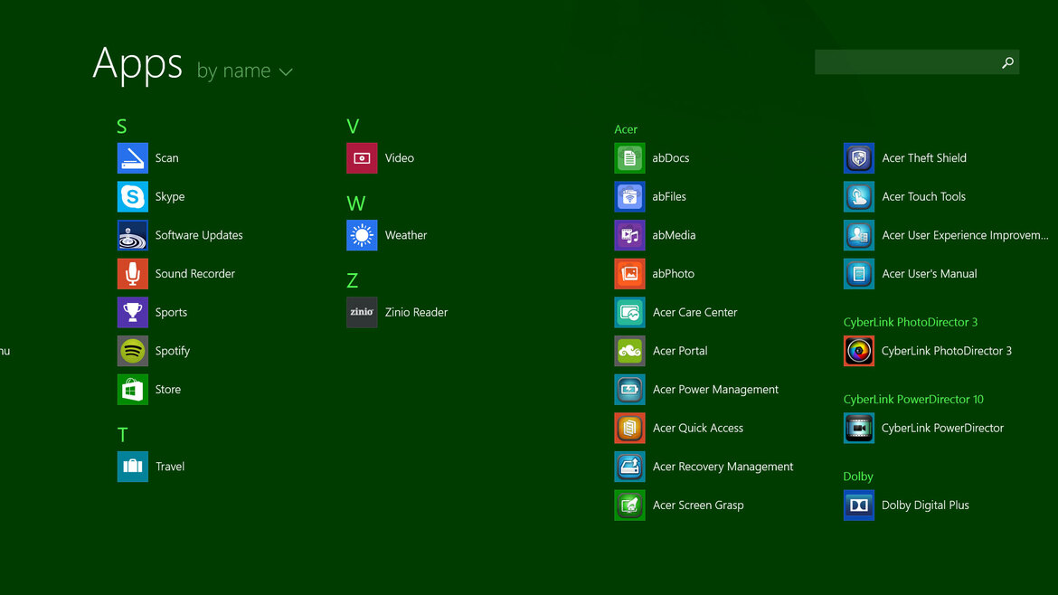Open the Acer Care Center icon
The height and width of the screenshot is (595, 1058).
[629, 312]
